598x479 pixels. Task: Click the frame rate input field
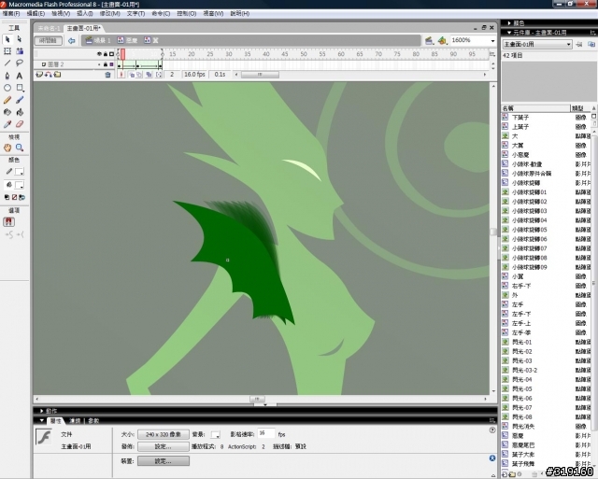point(266,433)
